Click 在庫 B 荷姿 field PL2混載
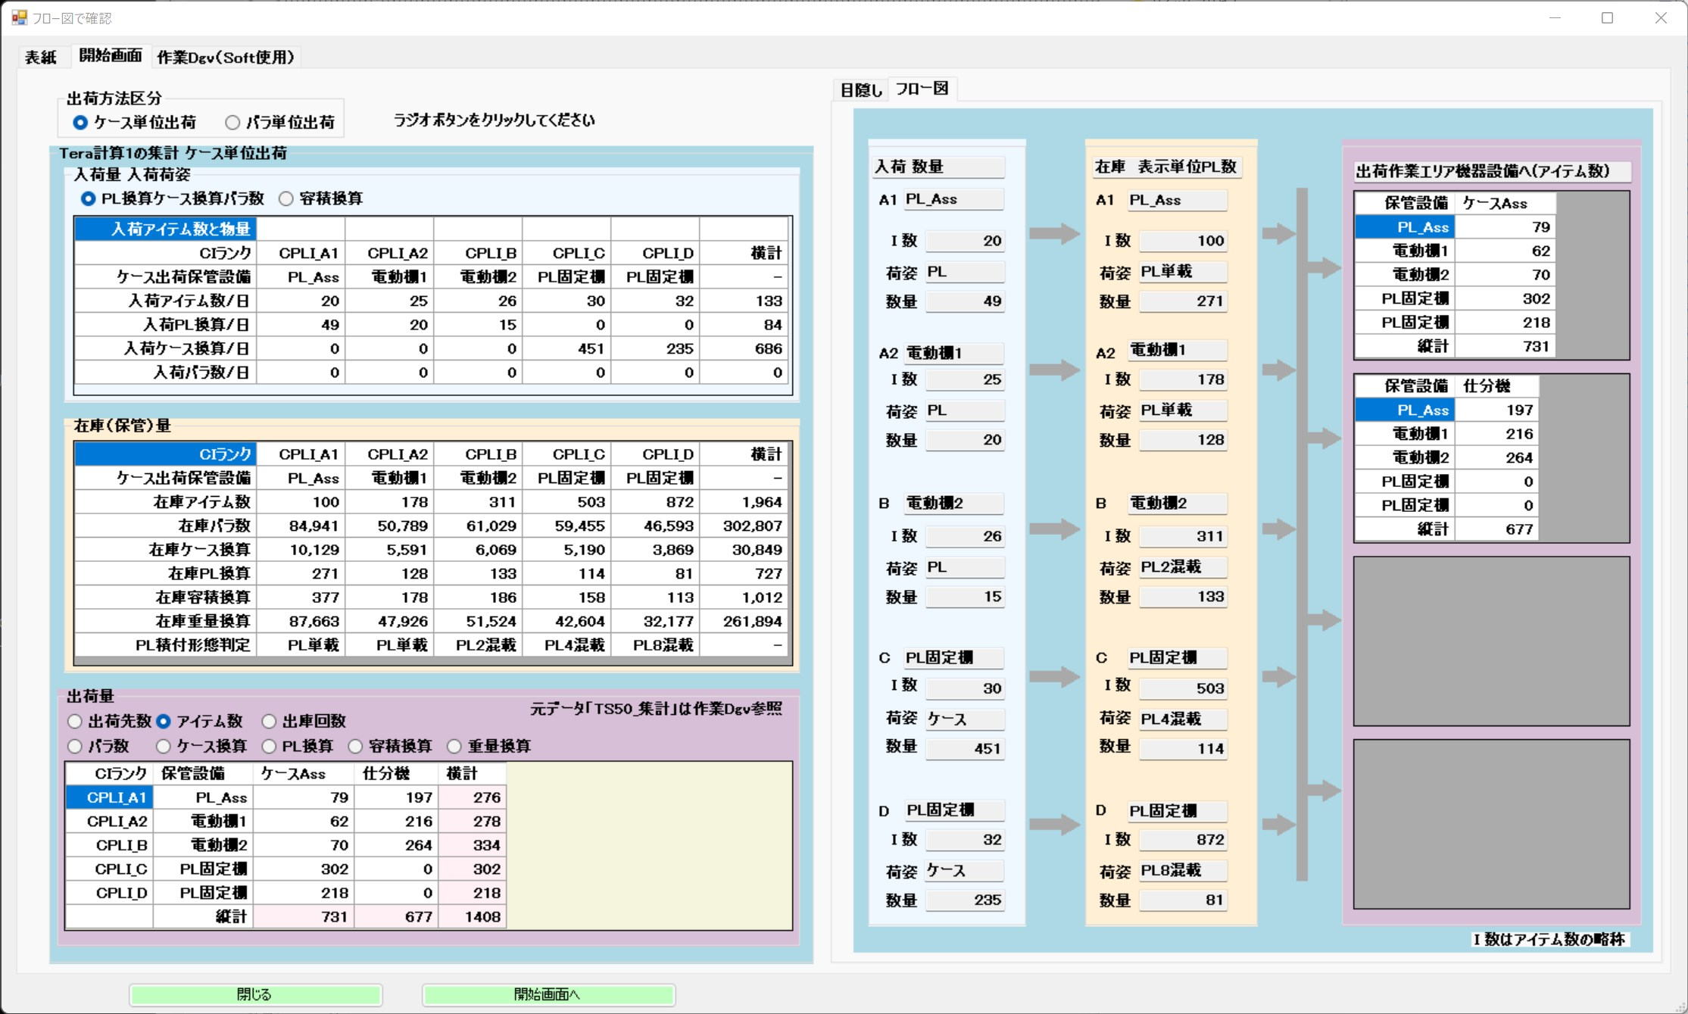 coord(1181,567)
